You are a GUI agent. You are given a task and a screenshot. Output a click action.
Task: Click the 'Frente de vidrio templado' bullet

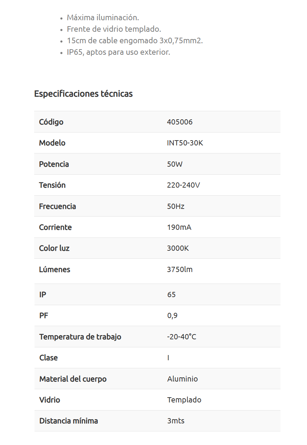[114, 29]
